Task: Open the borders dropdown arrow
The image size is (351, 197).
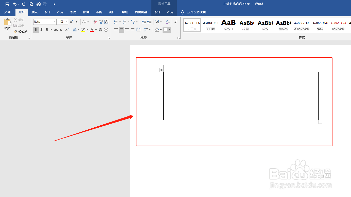Action: click(x=169, y=30)
